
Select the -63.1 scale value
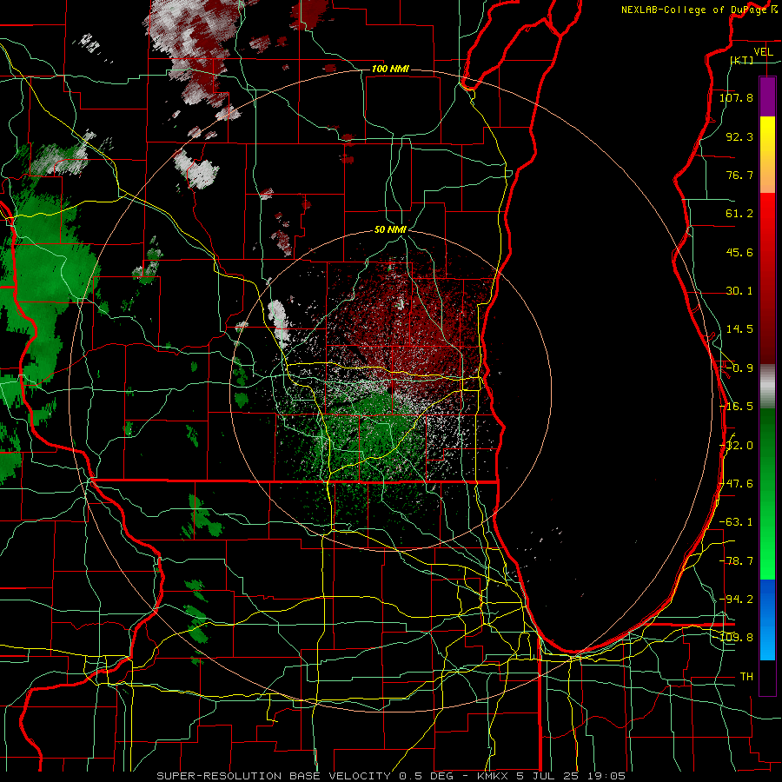[x=736, y=522]
